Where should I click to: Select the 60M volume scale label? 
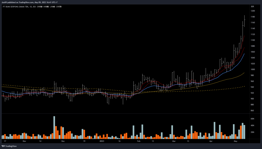pyautogui.click(x=253, y=119)
